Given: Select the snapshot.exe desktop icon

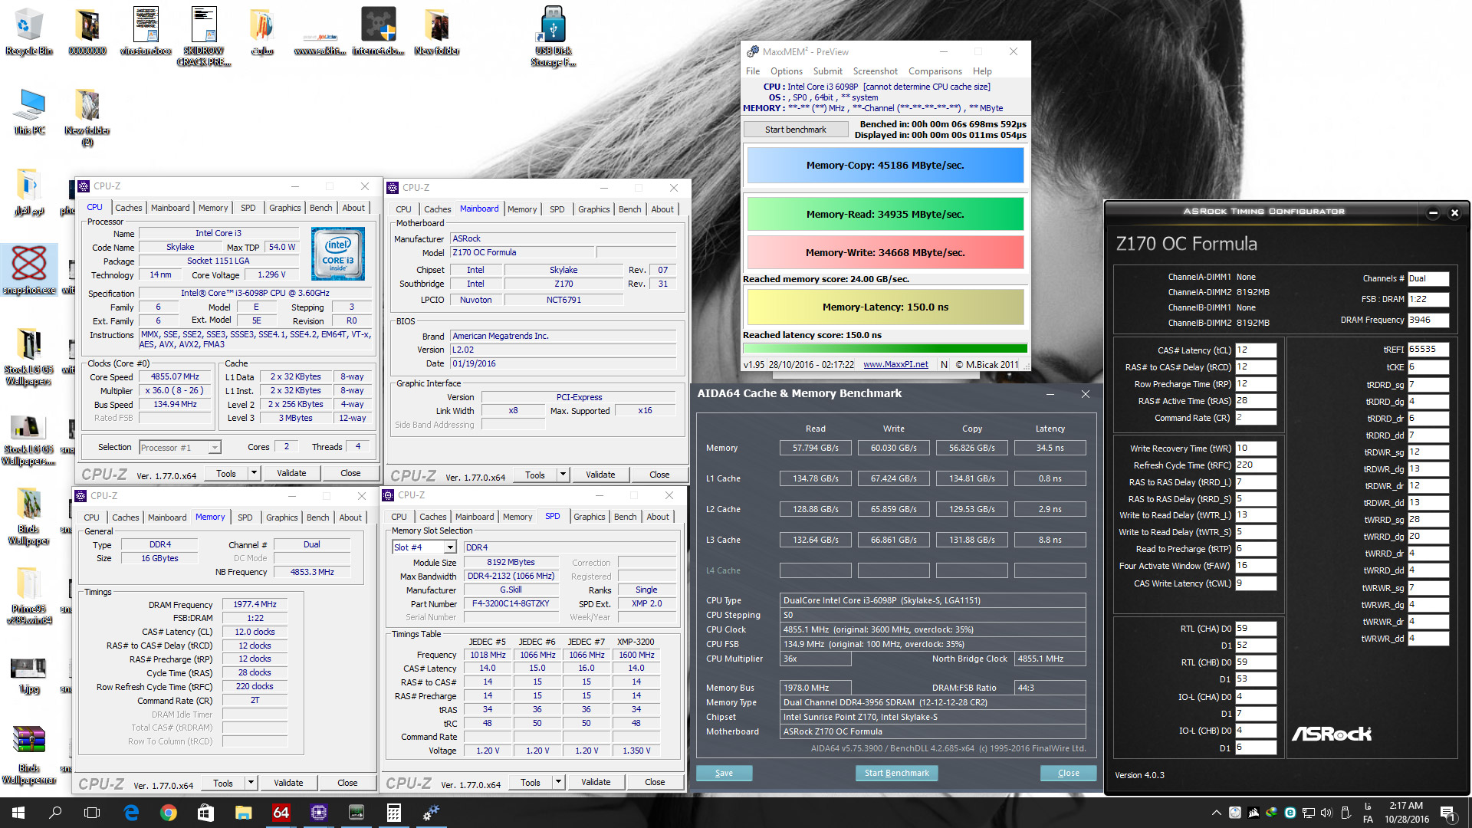Looking at the screenshot, I should (x=29, y=271).
